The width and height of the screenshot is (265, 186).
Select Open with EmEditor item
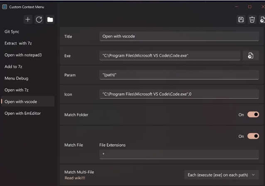28,114
